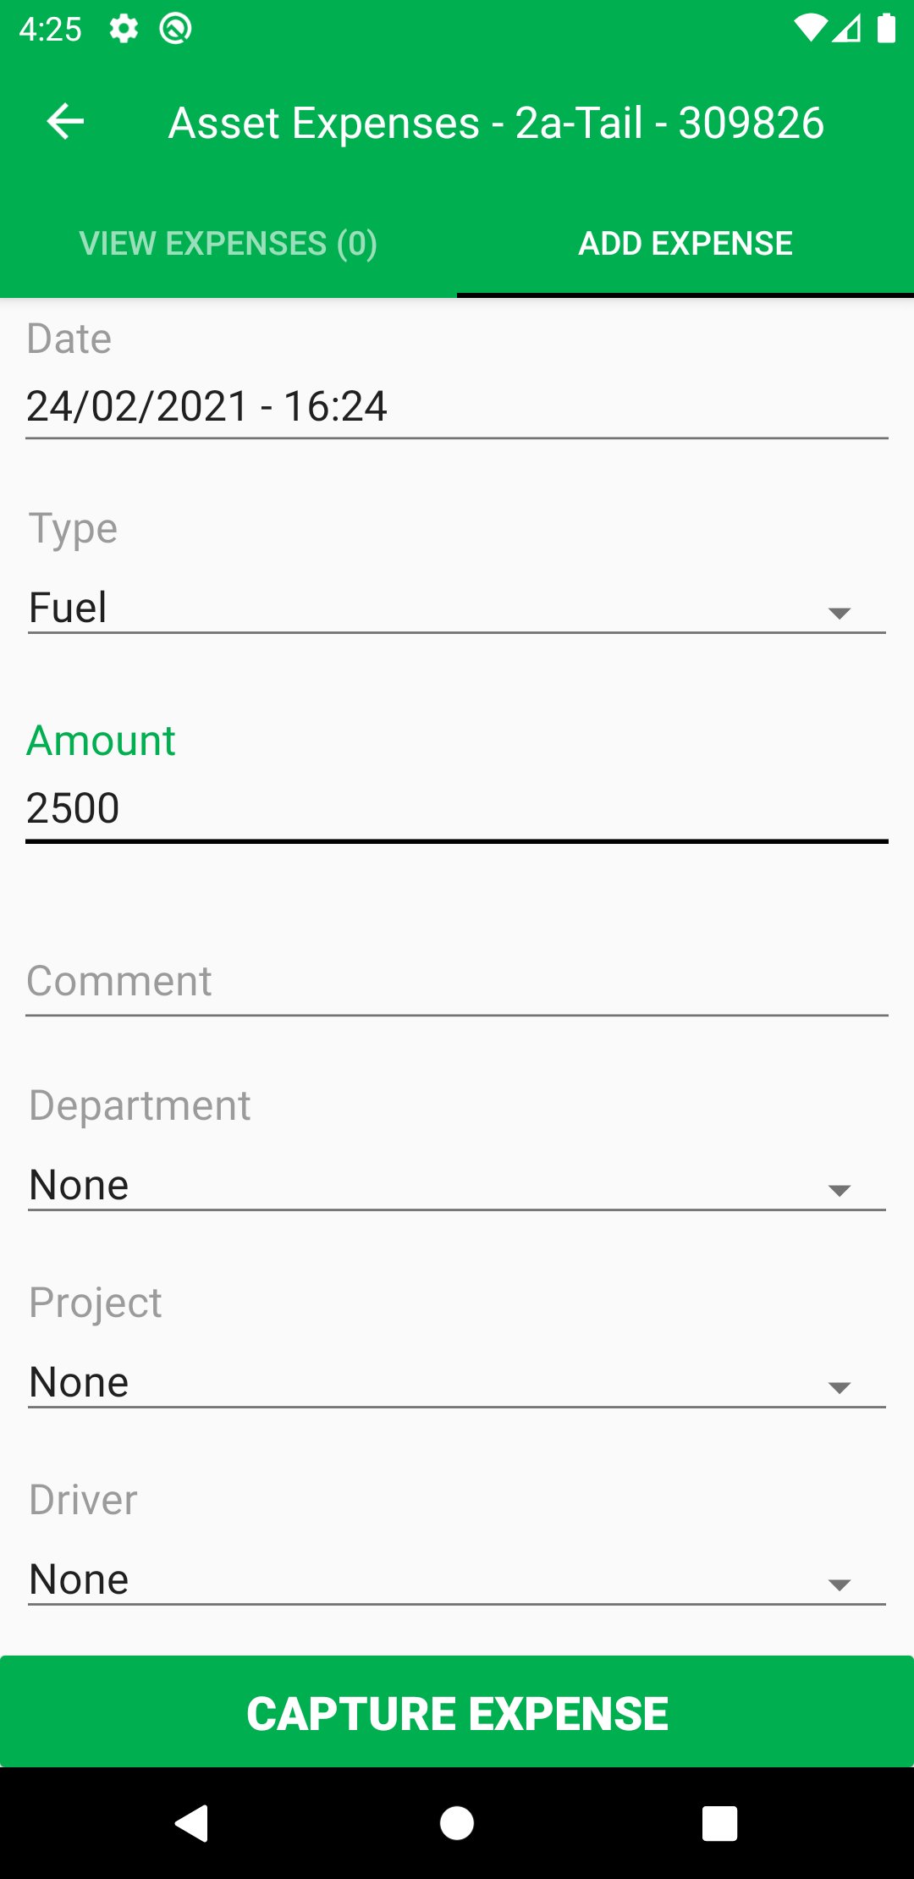Tap the Wi-Fi signal icon

pyautogui.click(x=810, y=29)
